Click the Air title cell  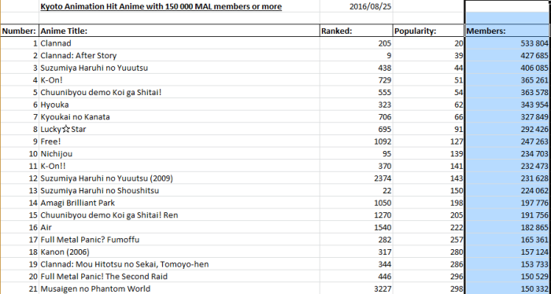[179, 227]
